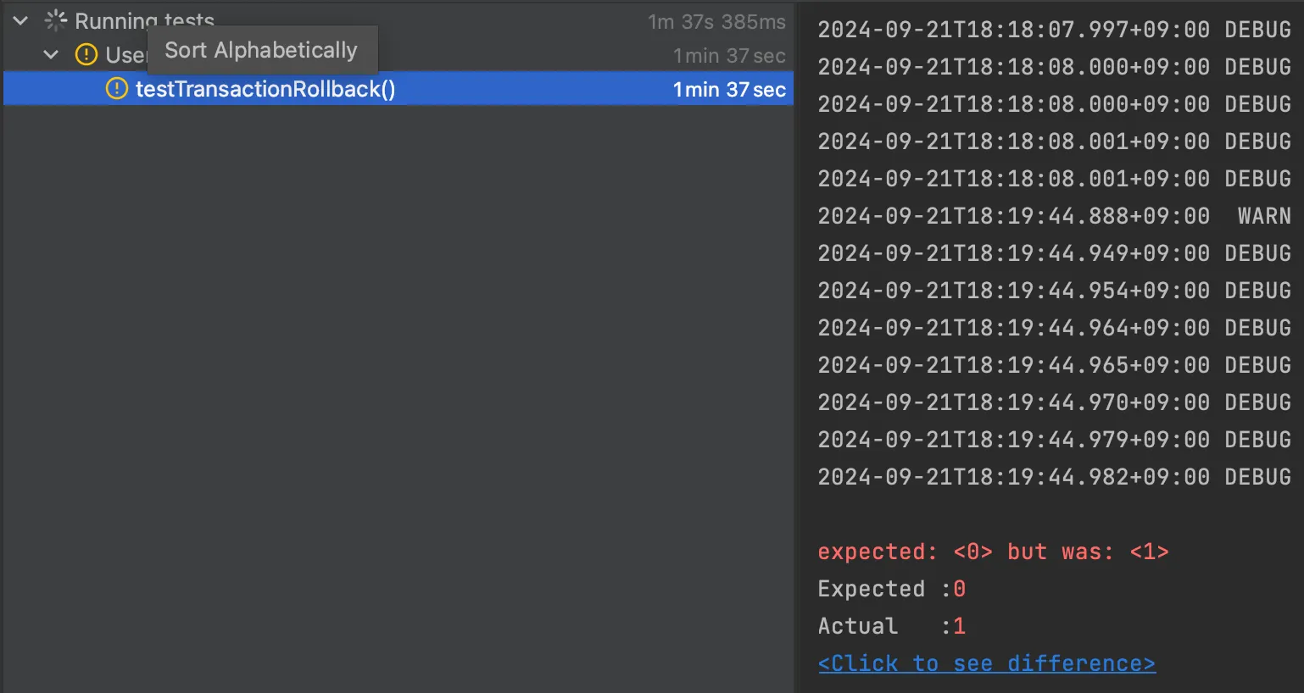Click the DEBUG log line at 18:19:44.949
This screenshot has height=693, width=1304.
[x=1053, y=253]
